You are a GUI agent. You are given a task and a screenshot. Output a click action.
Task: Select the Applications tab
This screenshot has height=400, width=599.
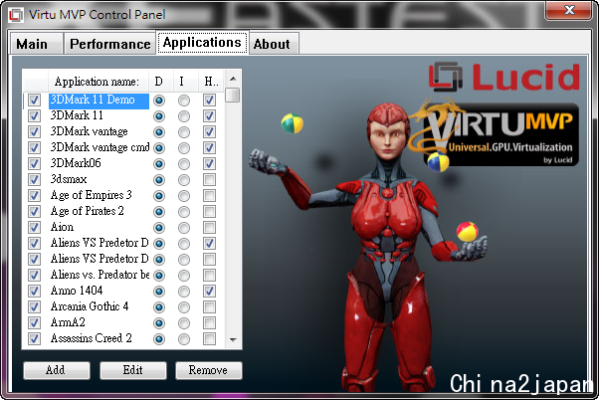(202, 43)
